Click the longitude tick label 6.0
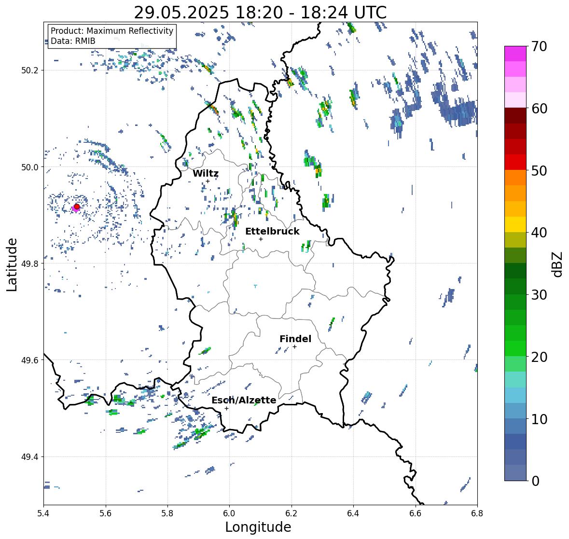 tap(229, 513)
